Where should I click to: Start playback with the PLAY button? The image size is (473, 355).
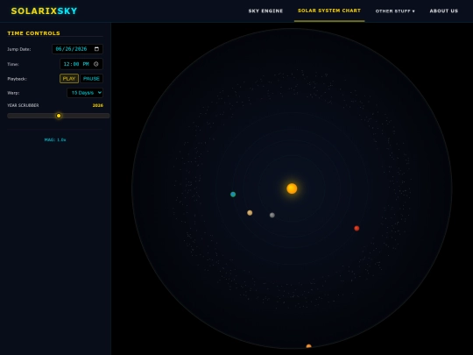coord(69,79)
